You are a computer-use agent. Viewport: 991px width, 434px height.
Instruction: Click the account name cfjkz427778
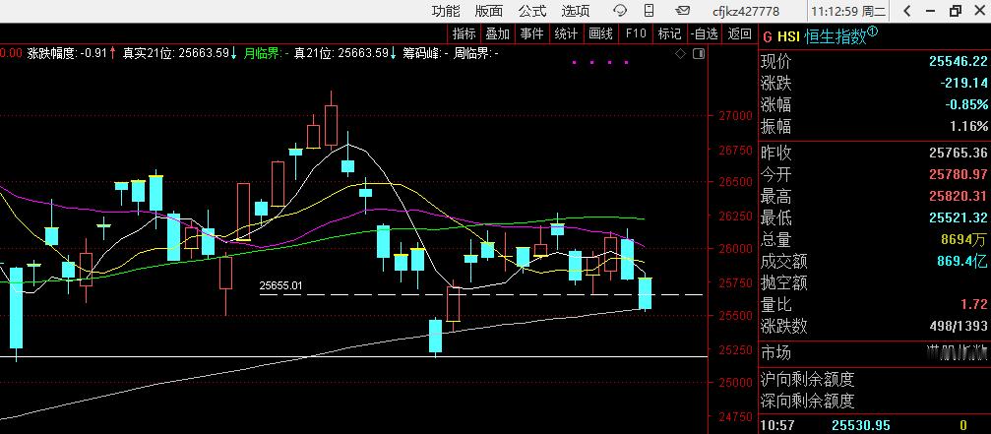746,12
